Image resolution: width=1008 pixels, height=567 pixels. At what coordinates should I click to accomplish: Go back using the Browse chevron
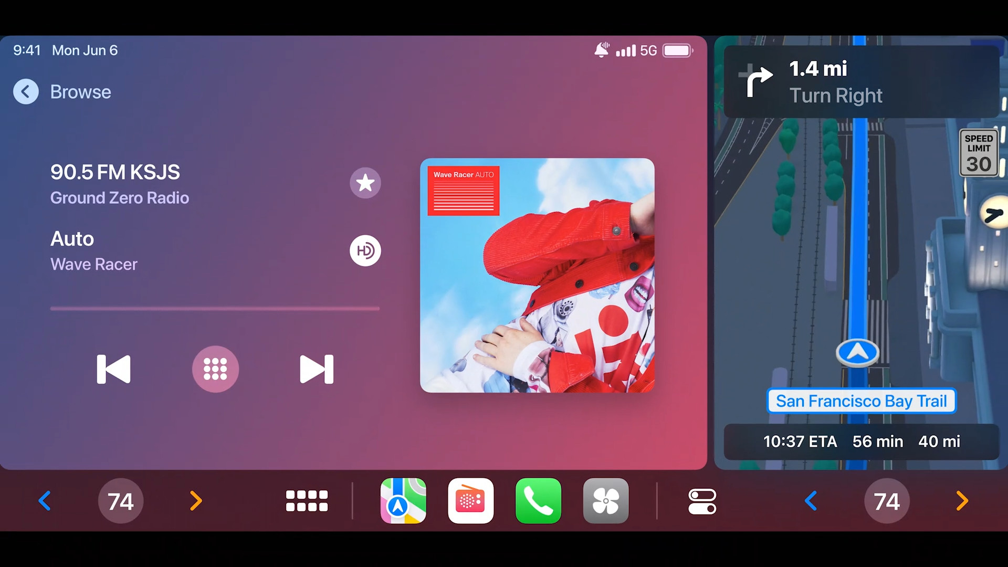(26, 92)
